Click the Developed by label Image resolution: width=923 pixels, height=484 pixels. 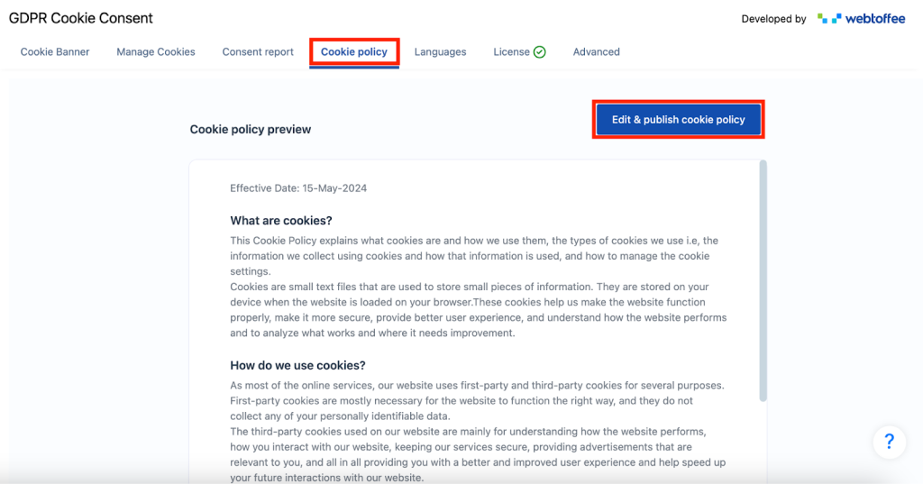tap(773, 19)
